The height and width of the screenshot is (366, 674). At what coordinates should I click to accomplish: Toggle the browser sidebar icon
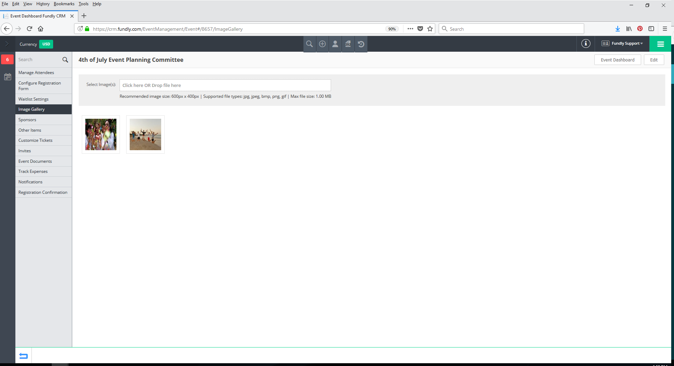pos(651,29)
